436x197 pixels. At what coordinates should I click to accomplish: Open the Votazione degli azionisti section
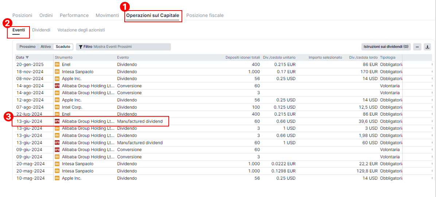coord(81,30)
